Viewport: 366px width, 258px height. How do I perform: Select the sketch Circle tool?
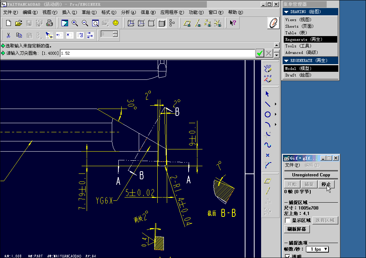(x=268, y=114)
